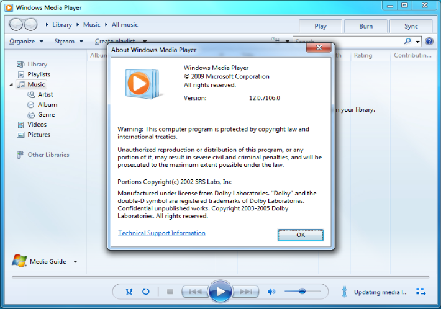Screen dimensions: 441x309
Task: Expand the arrow before Library breadcrumb
Action: tap(47, 25)
